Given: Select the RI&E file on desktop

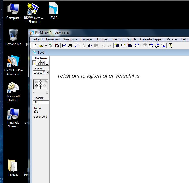Looking at the screenshot, I should tap(54, 11).
